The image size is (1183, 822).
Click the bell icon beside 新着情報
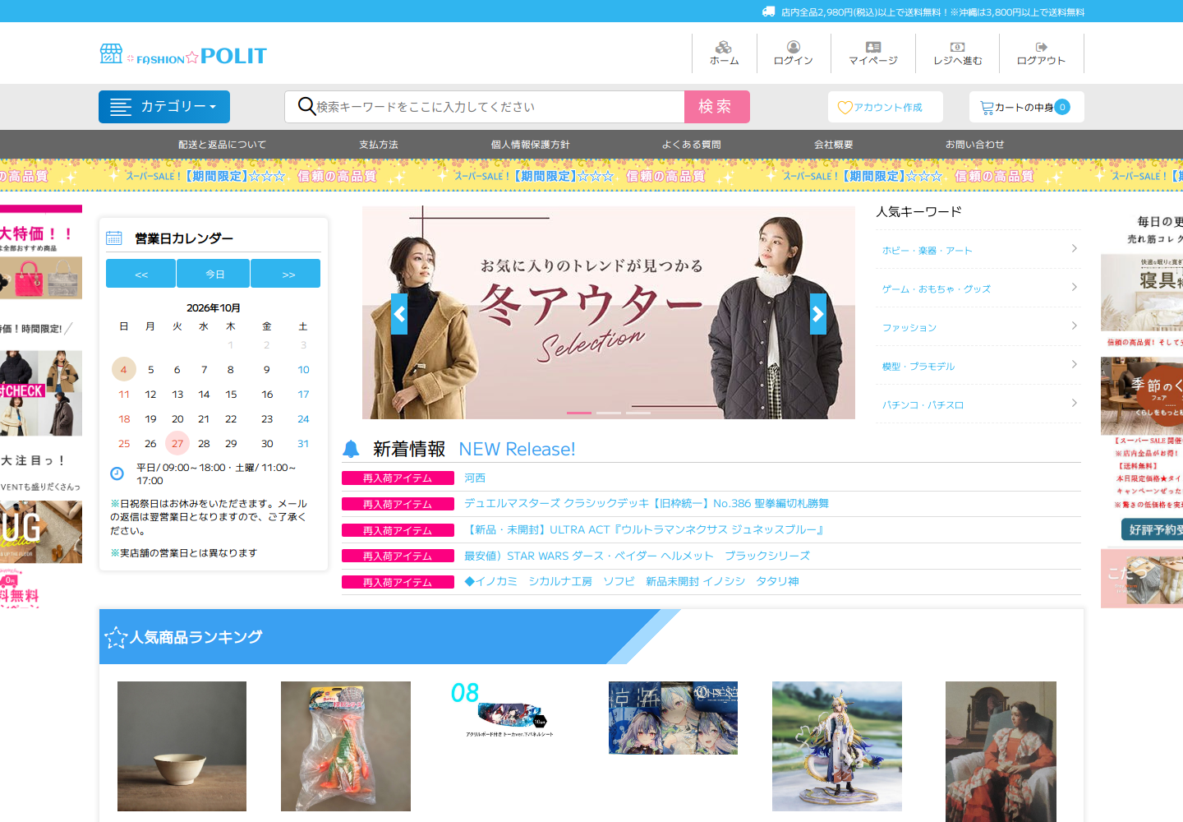351,449
